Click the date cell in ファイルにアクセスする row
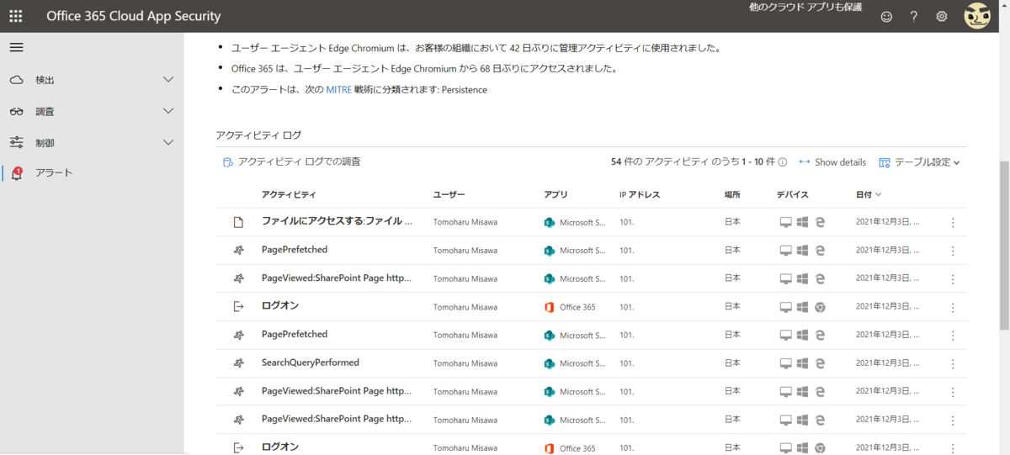 888,223
